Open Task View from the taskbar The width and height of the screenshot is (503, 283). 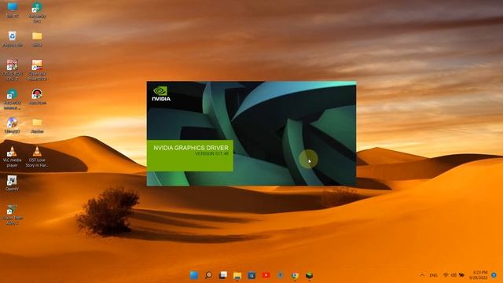(x=223, y=275)
